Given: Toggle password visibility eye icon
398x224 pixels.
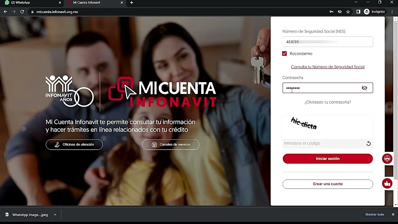Looking at the screenshot, I should point(364,88).
